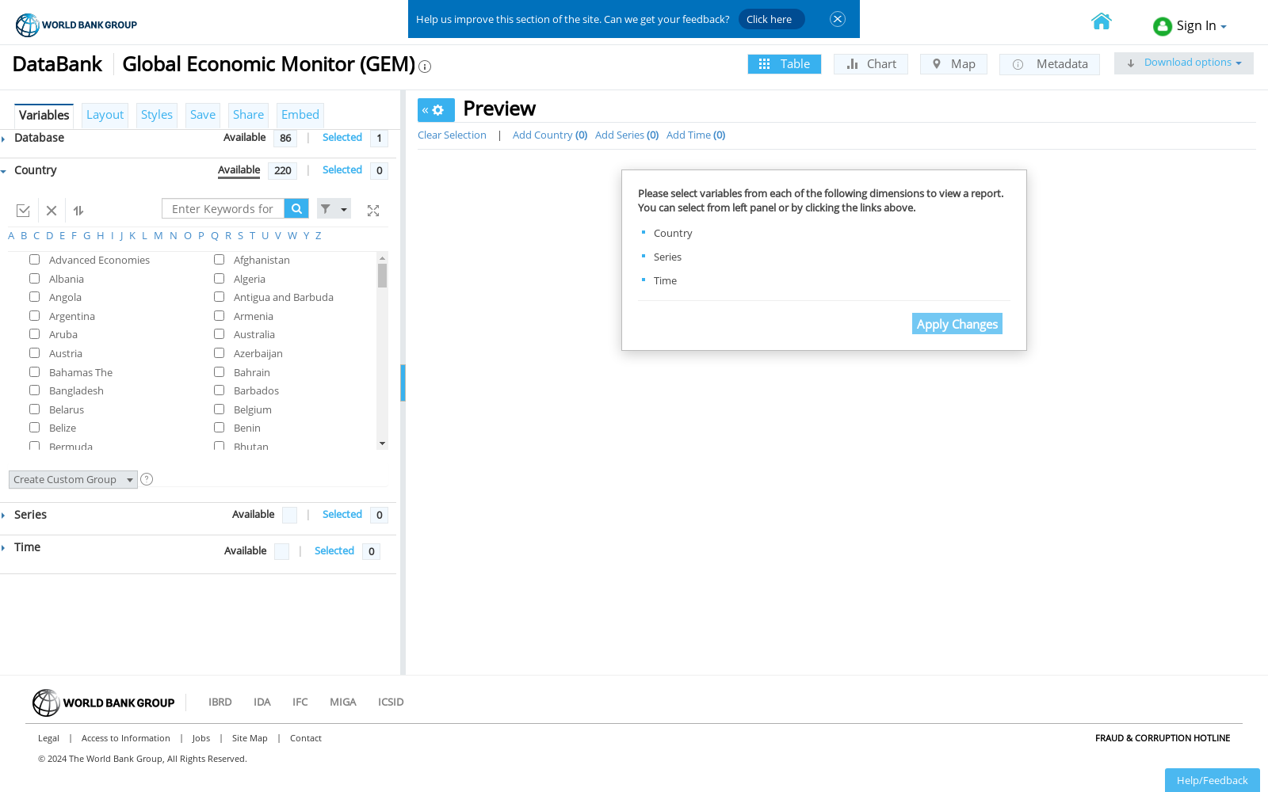Click Clear Selection link
The width and height of the screenshot is (1268, 792).
452,135
